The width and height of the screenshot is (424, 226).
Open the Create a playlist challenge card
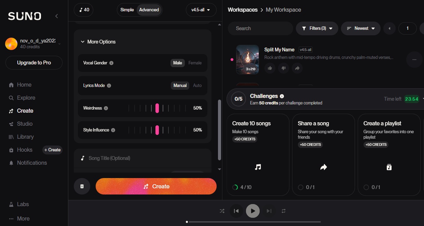pyautogui.click(x=389, y=155)
